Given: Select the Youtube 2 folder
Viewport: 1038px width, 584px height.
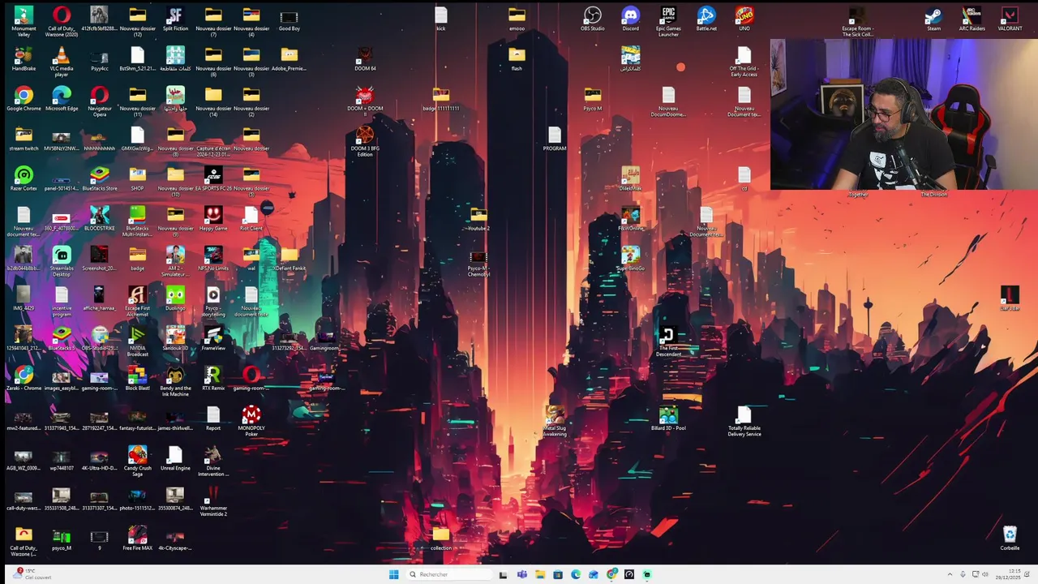Looking at the screenshot, I should pos(478,218).
